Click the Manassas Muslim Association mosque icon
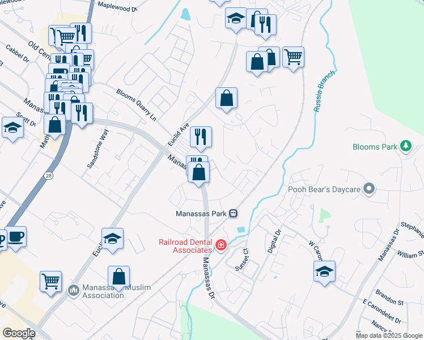The image size is (424, 340). pyautogui.click(x=73, y=291)
